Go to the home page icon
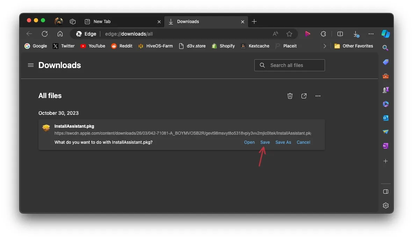The height and width of the screenshot is (239, 413). pyautogui.click(x=60, y=33)
